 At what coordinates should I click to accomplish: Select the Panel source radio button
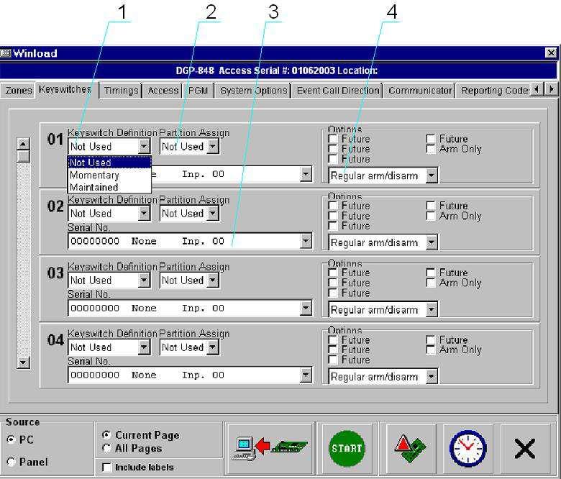12,462
